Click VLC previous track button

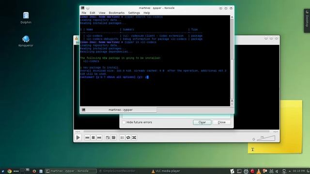[87, 137]
